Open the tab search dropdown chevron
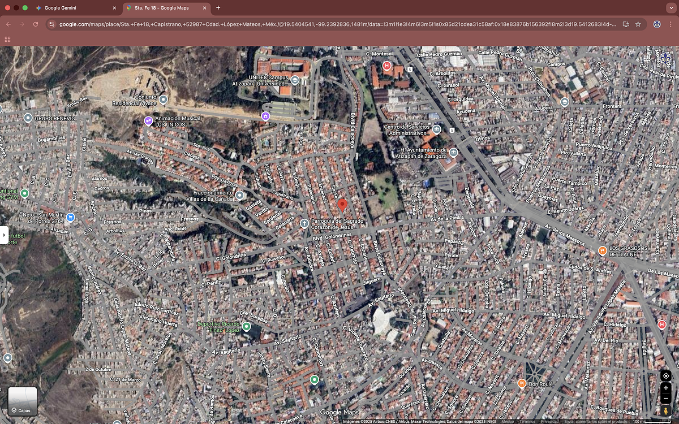 coord(670,8)
